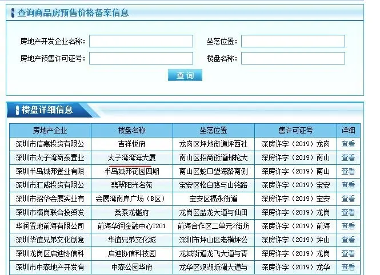Click the 楼盘名称 search input field
The width and height of the screenshot is (380, 275).
[x=293, y=58]
